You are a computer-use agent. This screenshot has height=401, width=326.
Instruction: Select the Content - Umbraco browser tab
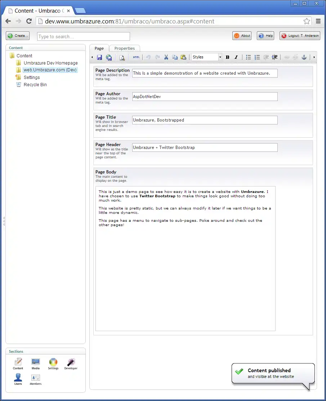click(x=39, y=11)
